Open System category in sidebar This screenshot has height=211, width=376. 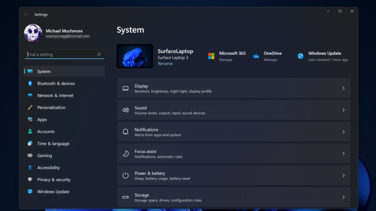[x=64, y=71]
